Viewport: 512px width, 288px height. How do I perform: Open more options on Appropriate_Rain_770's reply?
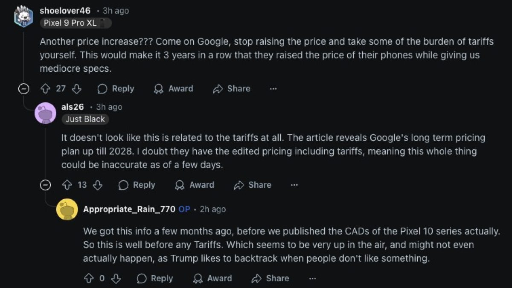[x=313, y=279]
